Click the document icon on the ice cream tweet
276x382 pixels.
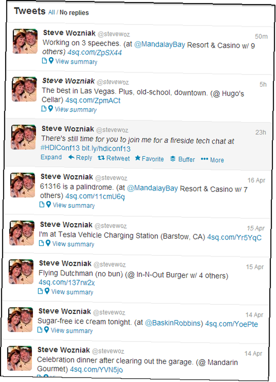(x=40, y=330)
